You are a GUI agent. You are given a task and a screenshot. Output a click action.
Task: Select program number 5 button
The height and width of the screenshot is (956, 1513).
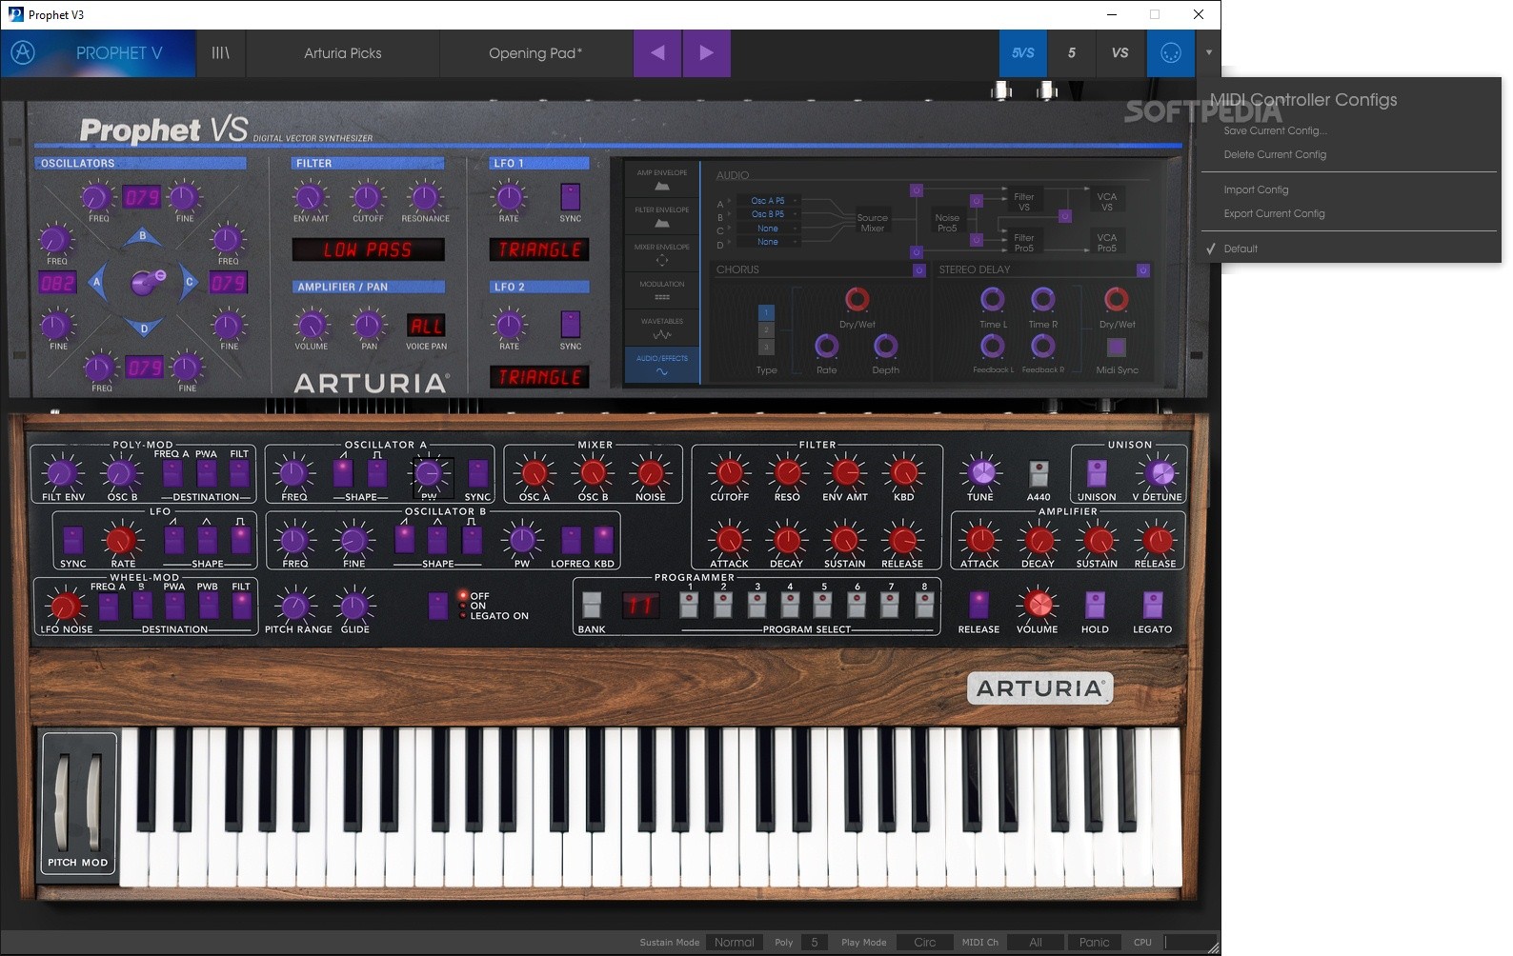tap(823, 605)
